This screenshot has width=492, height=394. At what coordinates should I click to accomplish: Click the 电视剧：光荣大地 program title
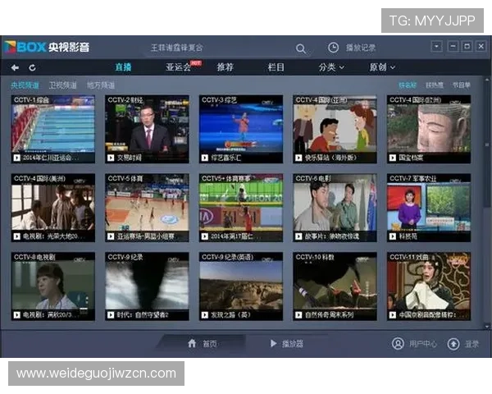tap(53, 236)
